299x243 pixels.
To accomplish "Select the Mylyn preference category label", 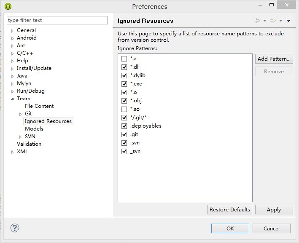I will pyautogui.click(x=24, y=83).
